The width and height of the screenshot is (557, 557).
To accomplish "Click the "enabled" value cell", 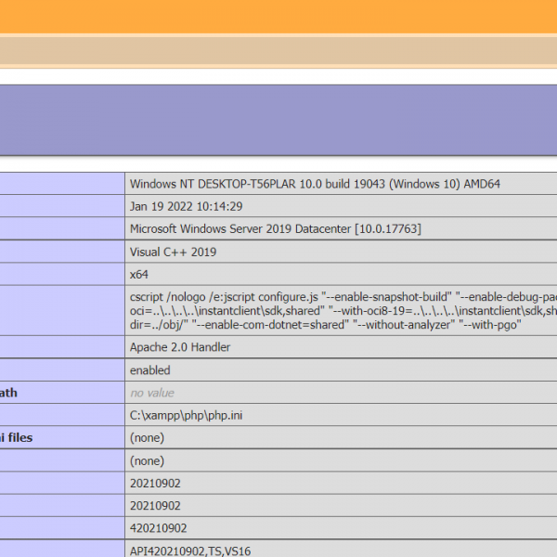I will (149, 370).
